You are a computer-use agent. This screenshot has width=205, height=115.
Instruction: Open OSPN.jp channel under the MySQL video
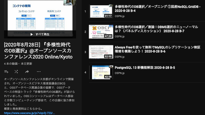click(x=120, y=57)
